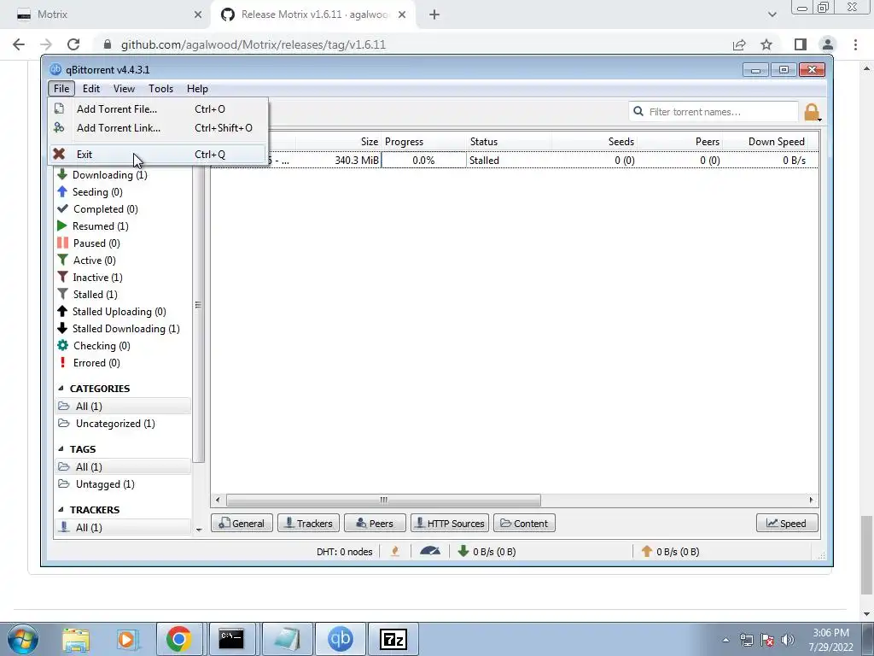Select Exit in the File menu
Image resolution: width=874 pixels, height=656 pixels.
(158, 154)
